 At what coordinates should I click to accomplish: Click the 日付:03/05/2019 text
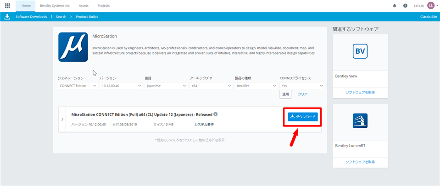coord(124,124)
